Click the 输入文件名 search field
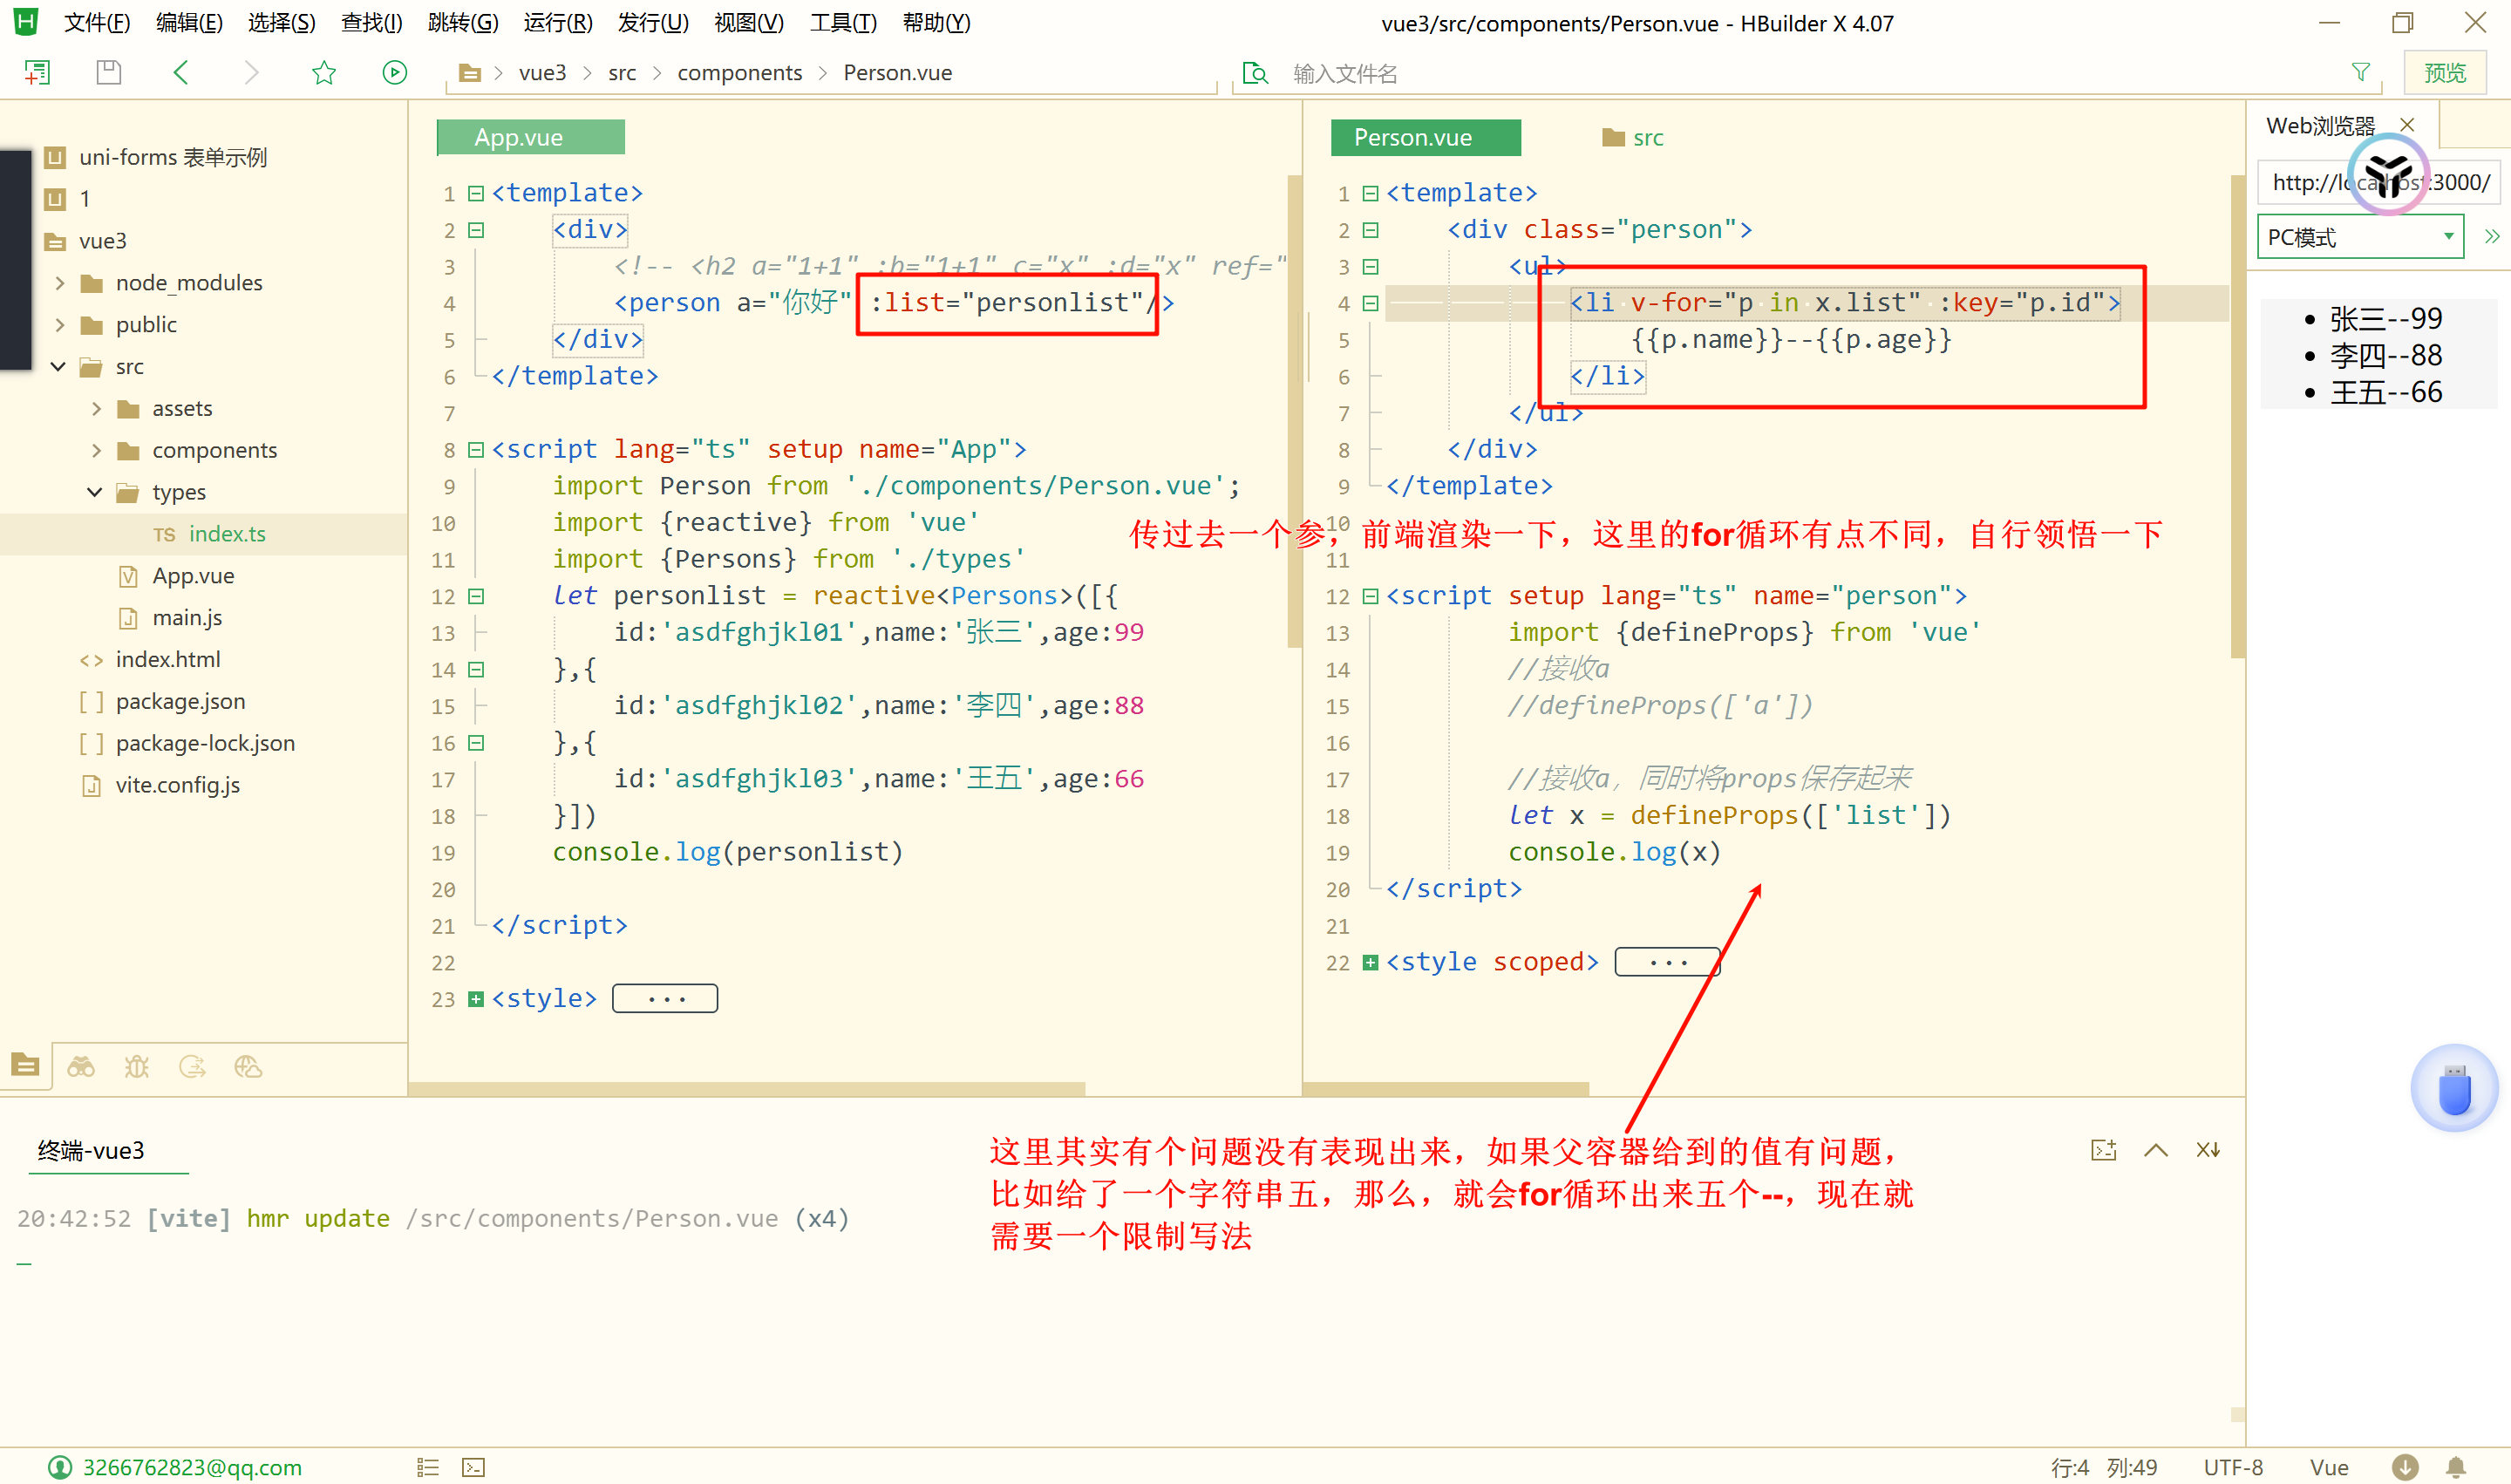This screenshot has width=2511, height=1484. click(x=1344, y=73)
